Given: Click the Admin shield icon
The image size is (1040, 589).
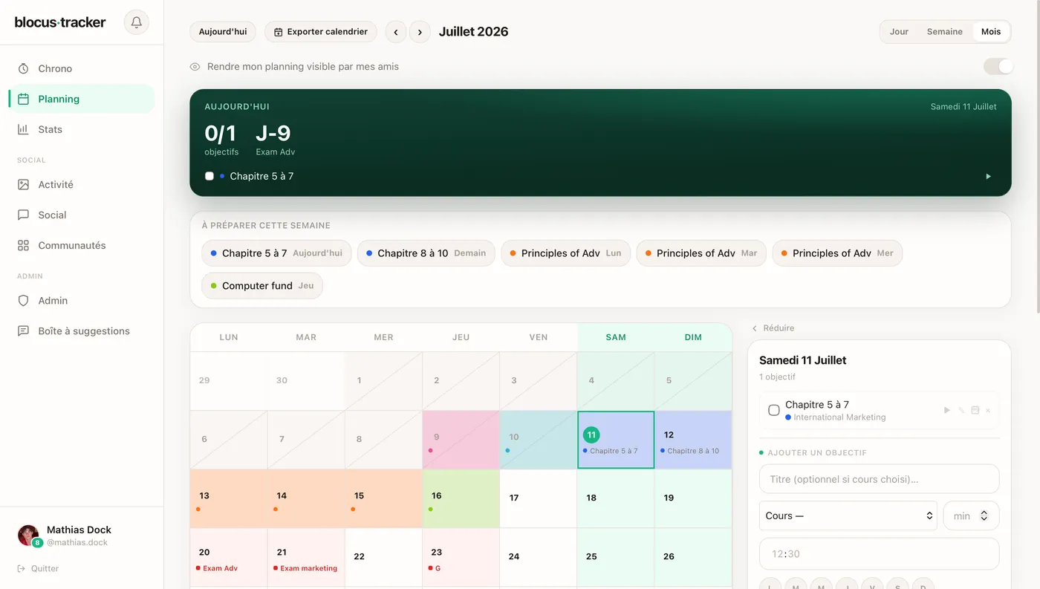Looking at the screenshot, I should click(x=23, y=301).
